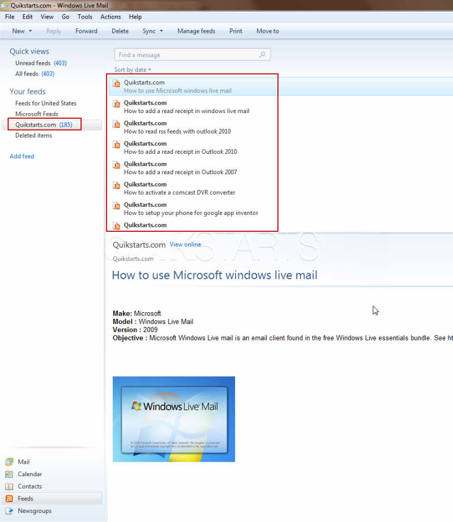The height and width of the screenshot is (522, 453).
Task: Switch to Contacts view
Action: pos(29,486)
